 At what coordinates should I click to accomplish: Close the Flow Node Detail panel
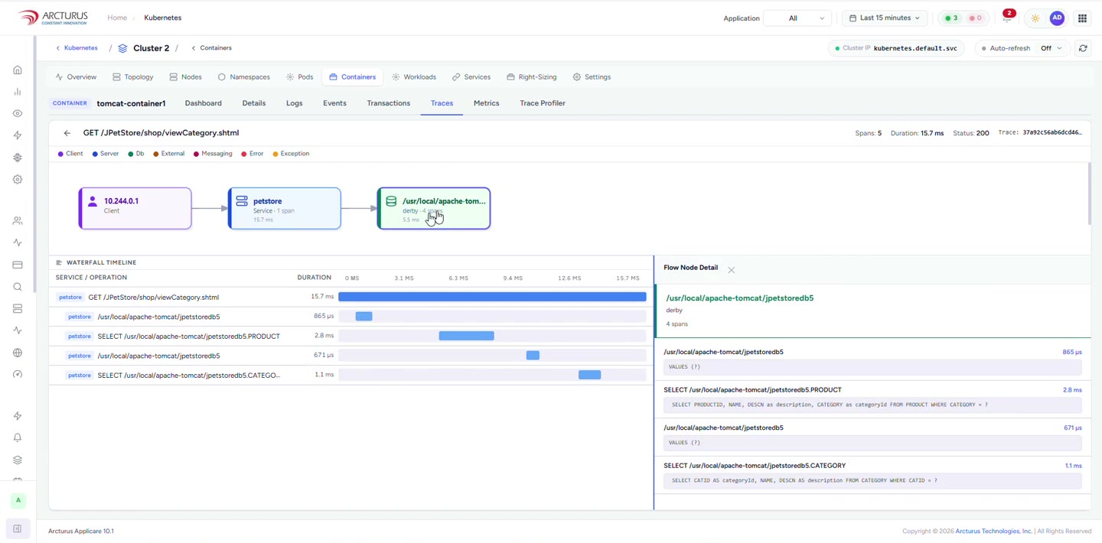click(x=732, y=270)
